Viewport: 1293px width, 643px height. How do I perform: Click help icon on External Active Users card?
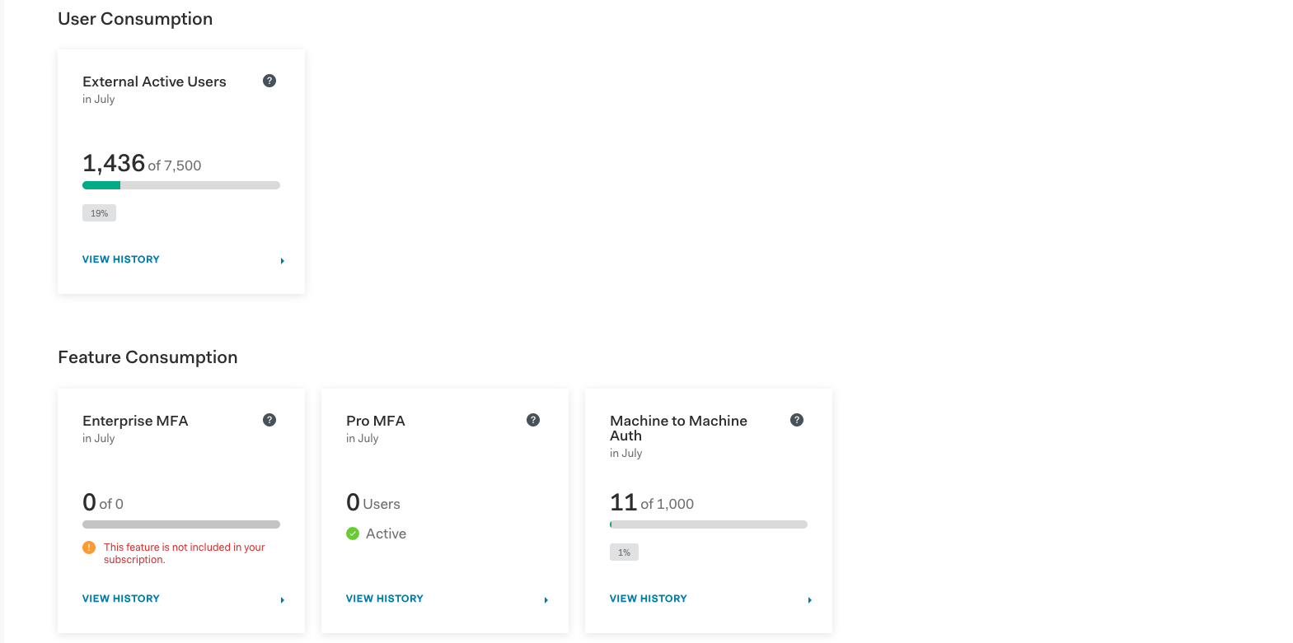click(x=269, y=81)
